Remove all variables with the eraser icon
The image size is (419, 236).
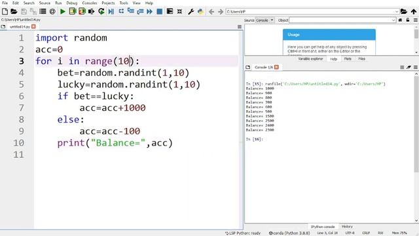pyautogui.click(x=409, y=67)
